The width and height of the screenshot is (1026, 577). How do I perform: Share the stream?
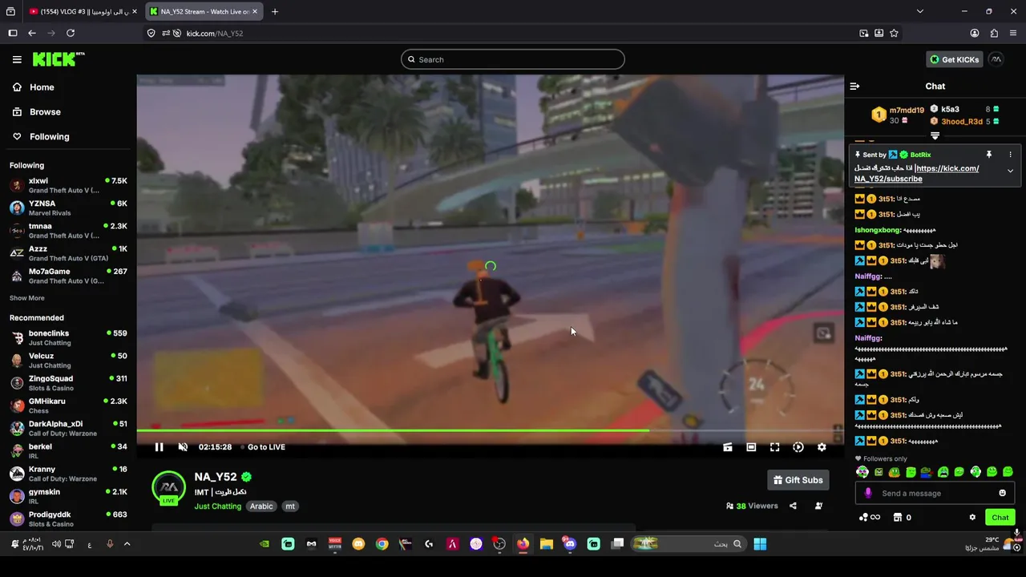[793, 506]
